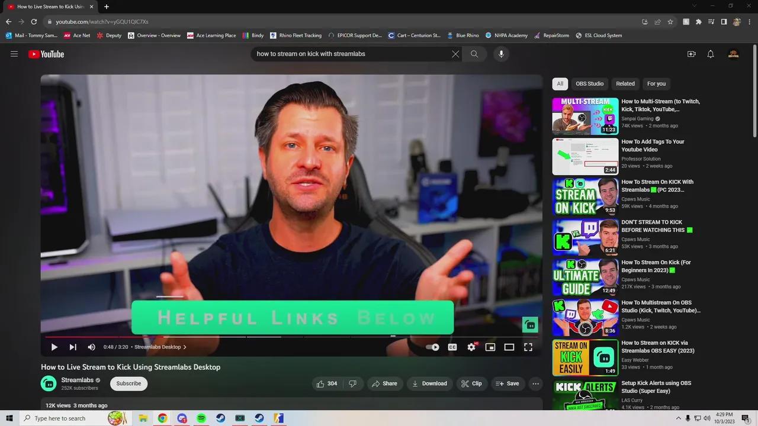Open DON'T STREAM TO KICK video title
This screenshot has width=758, height=426.
tap(657, 226)
